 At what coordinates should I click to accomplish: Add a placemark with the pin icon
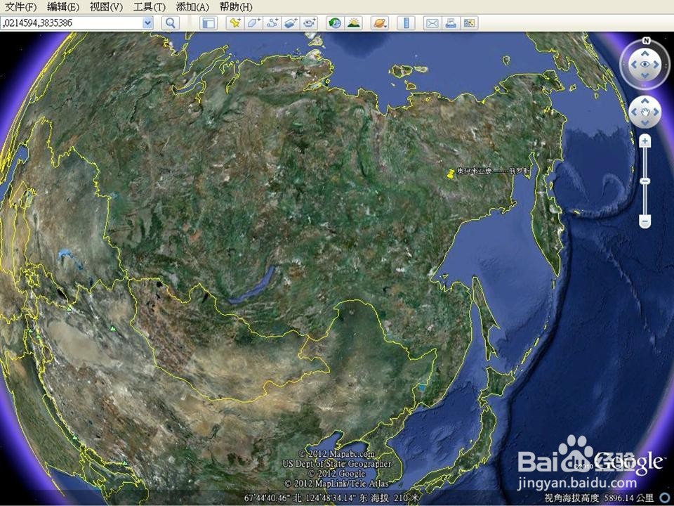pyautogui.click(x=235, y=22)
